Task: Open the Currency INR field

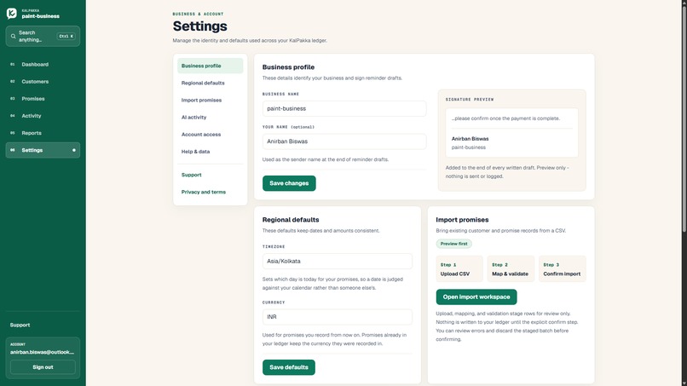Action: 338,317
